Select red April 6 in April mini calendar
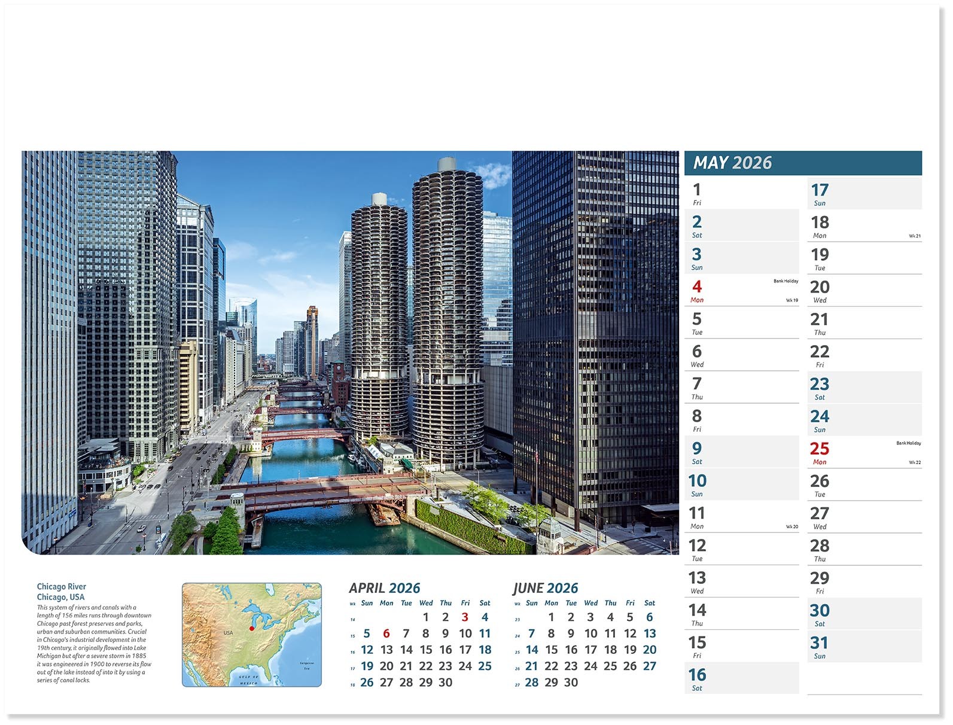The image size is (953, 725). (386, 633)
